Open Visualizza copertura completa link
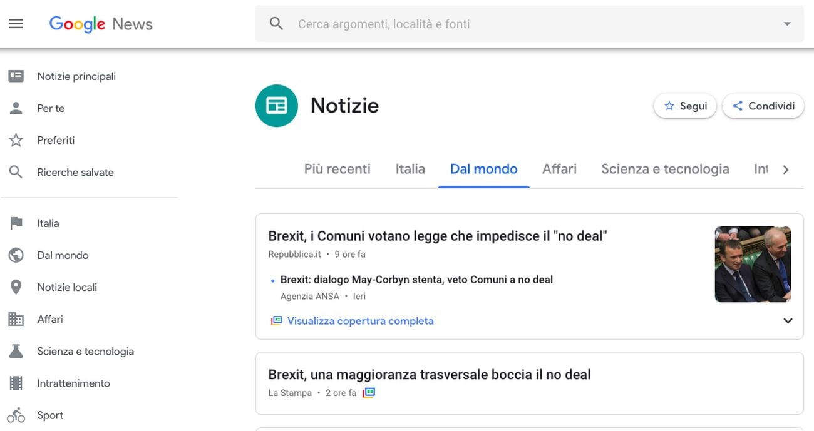Viewport: 814px width, 431px height. [x=360, y=321]
